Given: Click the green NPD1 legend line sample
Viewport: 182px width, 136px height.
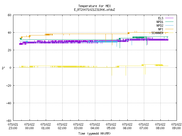Looking at the screenshot, I should pyautogui.click(x=169, y=22).
